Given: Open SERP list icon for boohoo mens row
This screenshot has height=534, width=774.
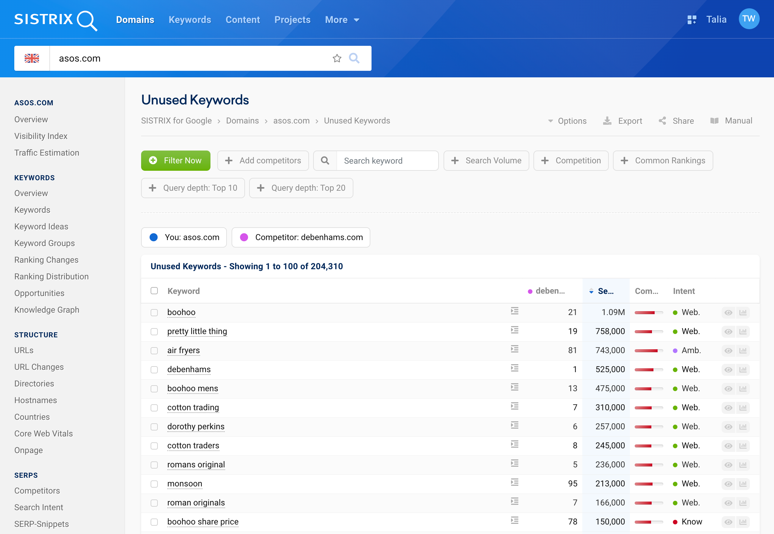Looking at the screenshot, I should coord(514,387).
